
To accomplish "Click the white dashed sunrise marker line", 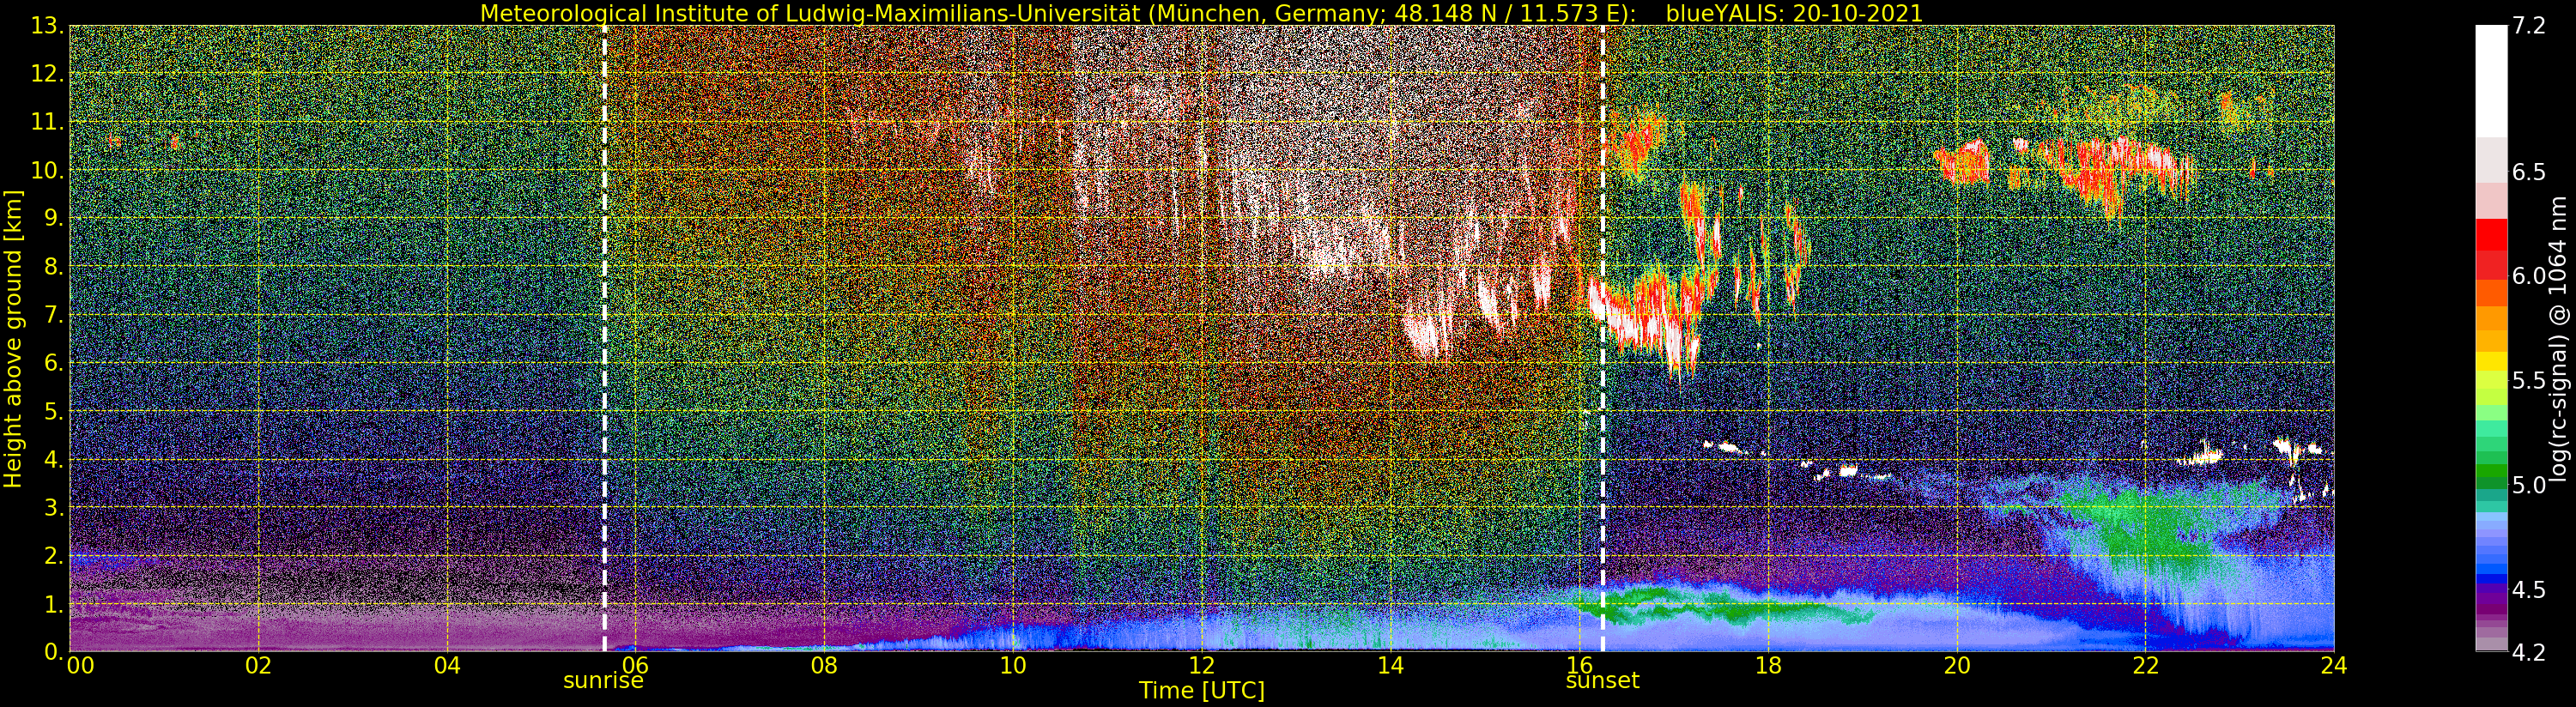I will coord(604,338).
